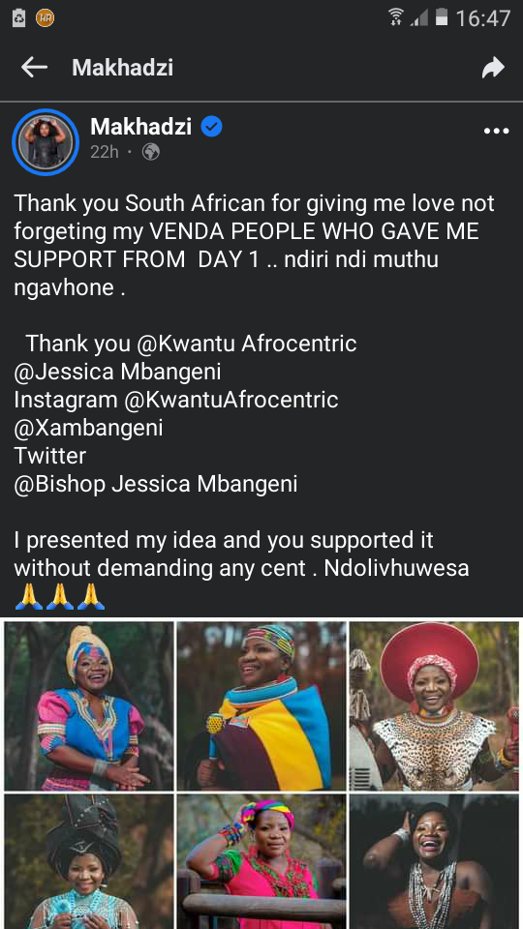Tap the Makhadzi title in the header bar

pos(123,68)
